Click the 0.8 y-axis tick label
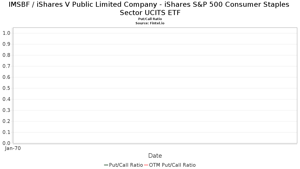This screenshot has width=300, height=169. pos(6,55)
